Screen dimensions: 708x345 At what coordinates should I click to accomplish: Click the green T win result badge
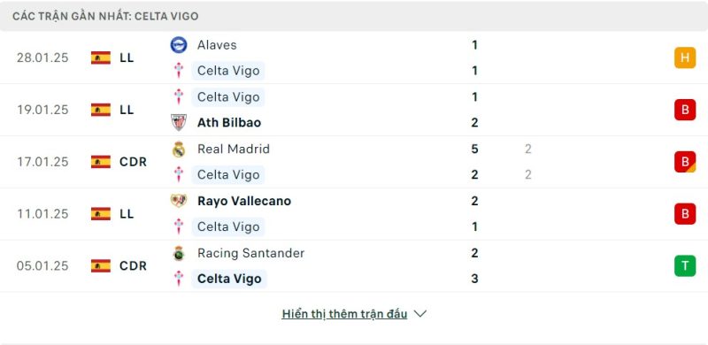point(685,265)
